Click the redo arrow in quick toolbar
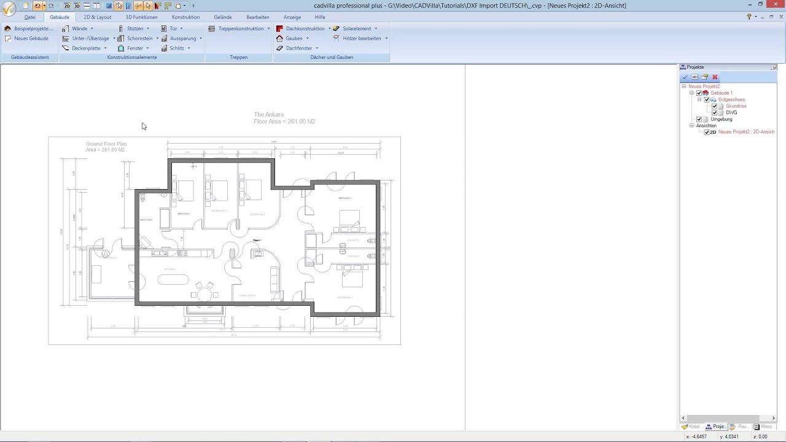786x442 pixels. (51, 6)
